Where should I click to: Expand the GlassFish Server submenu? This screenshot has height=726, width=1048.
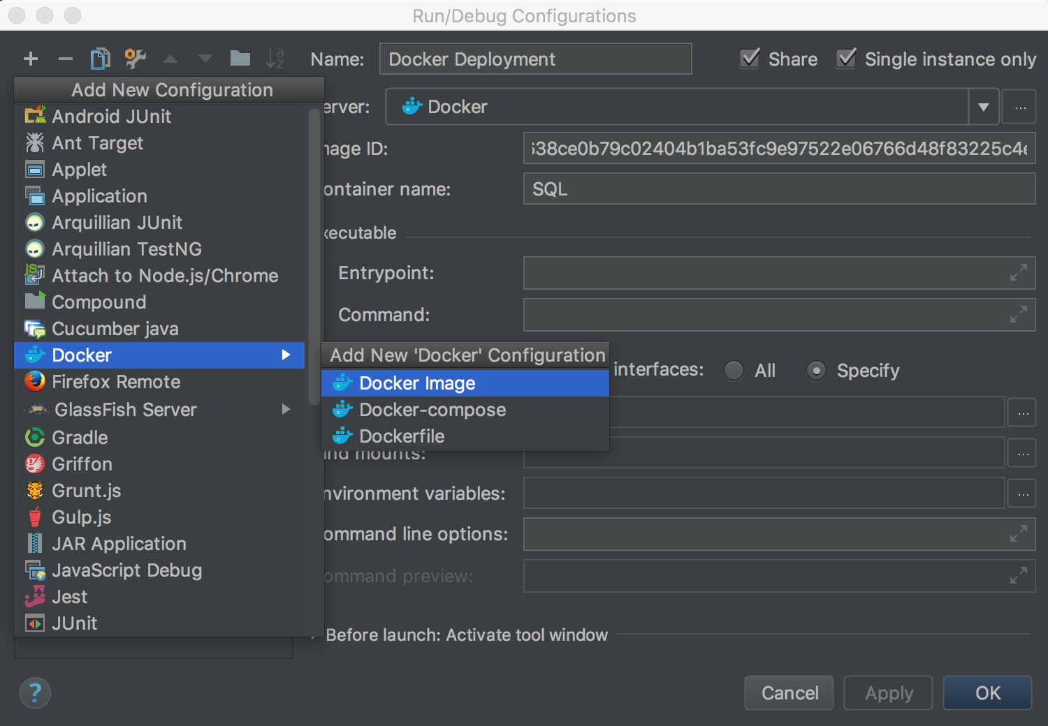286,410
